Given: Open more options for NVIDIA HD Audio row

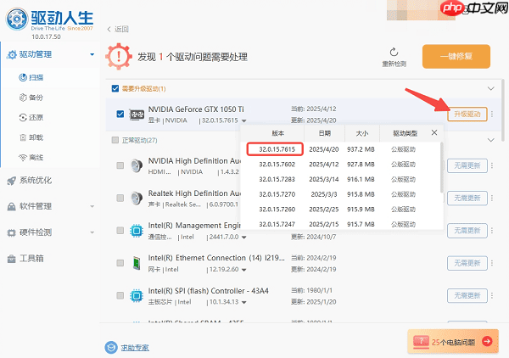Looking at the screenshot, I should [x=492, y=166].
